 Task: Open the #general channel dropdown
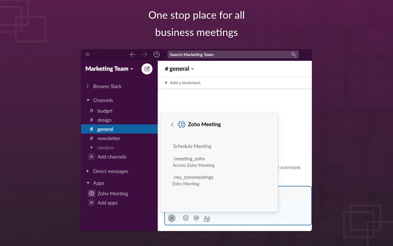179,69
